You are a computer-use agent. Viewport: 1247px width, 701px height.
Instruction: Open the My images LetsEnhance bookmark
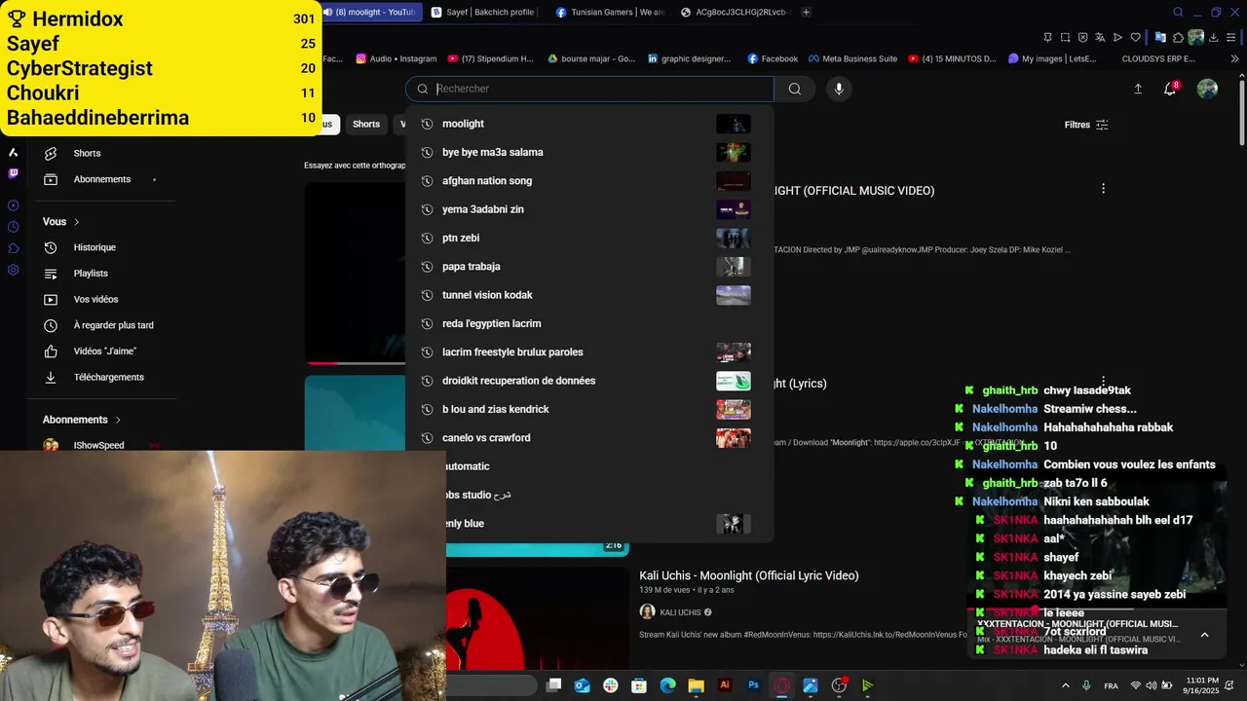1051,58
